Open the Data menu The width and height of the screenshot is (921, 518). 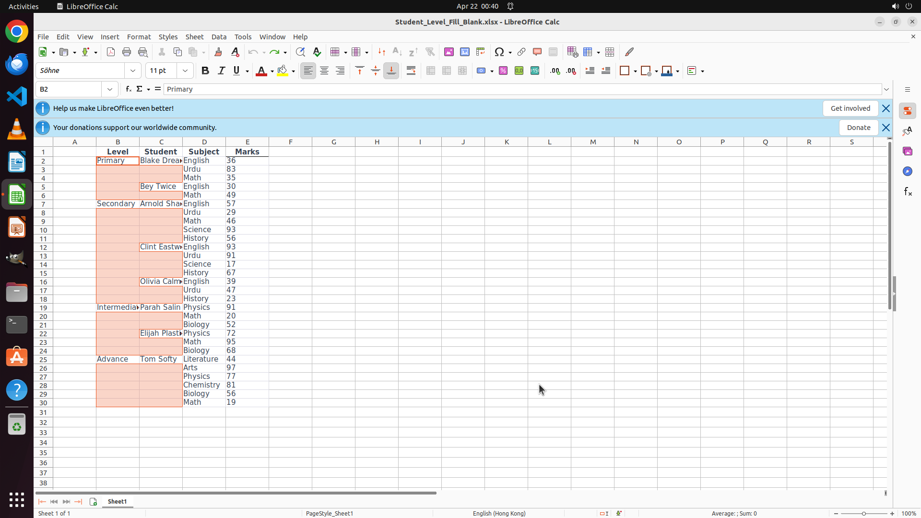click(x=219, y=37)
